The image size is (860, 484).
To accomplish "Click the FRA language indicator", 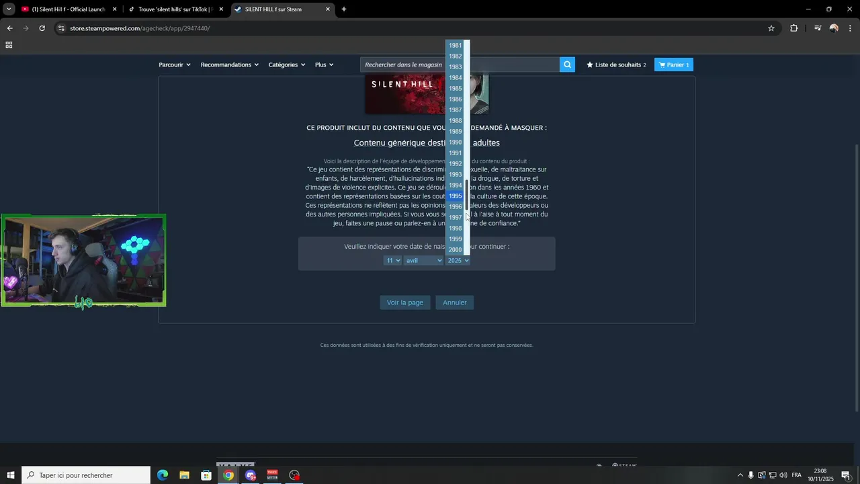I will [x=797, y=475].
